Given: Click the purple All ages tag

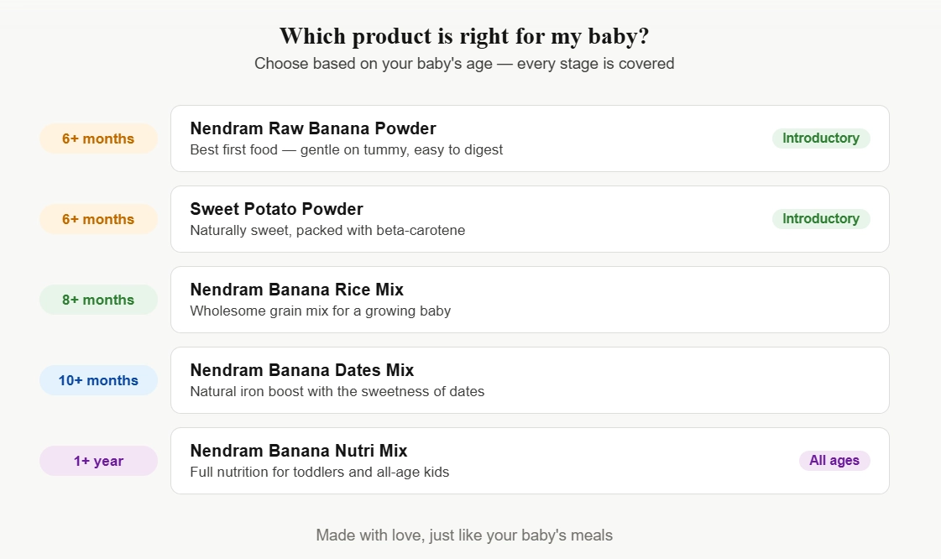Looking at the screenshot, I should coord(834,461).
